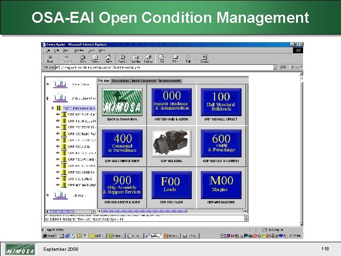Open the 100 Hull Structural Bulkheads tile

[x=221, y=102]
